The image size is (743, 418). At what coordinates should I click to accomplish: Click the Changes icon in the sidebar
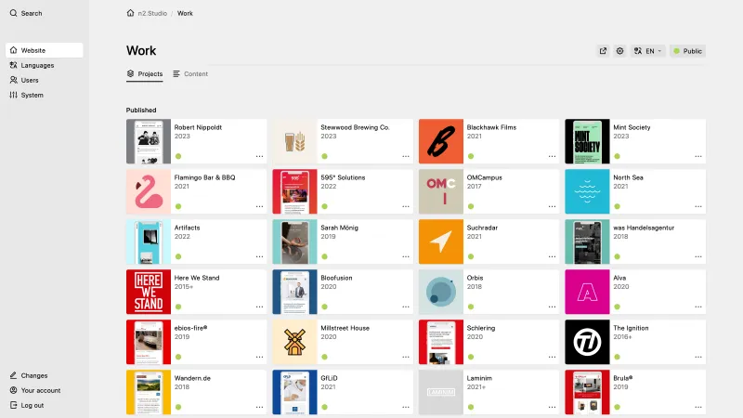coord(13,375)
